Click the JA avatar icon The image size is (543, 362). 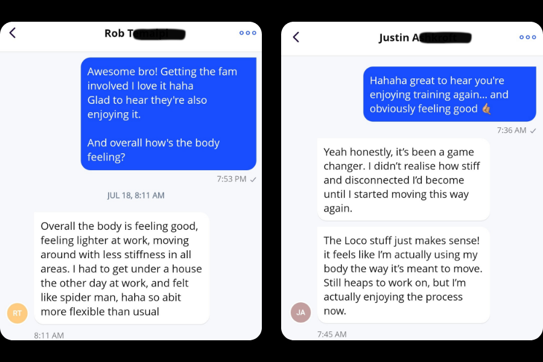coord(300,313)
